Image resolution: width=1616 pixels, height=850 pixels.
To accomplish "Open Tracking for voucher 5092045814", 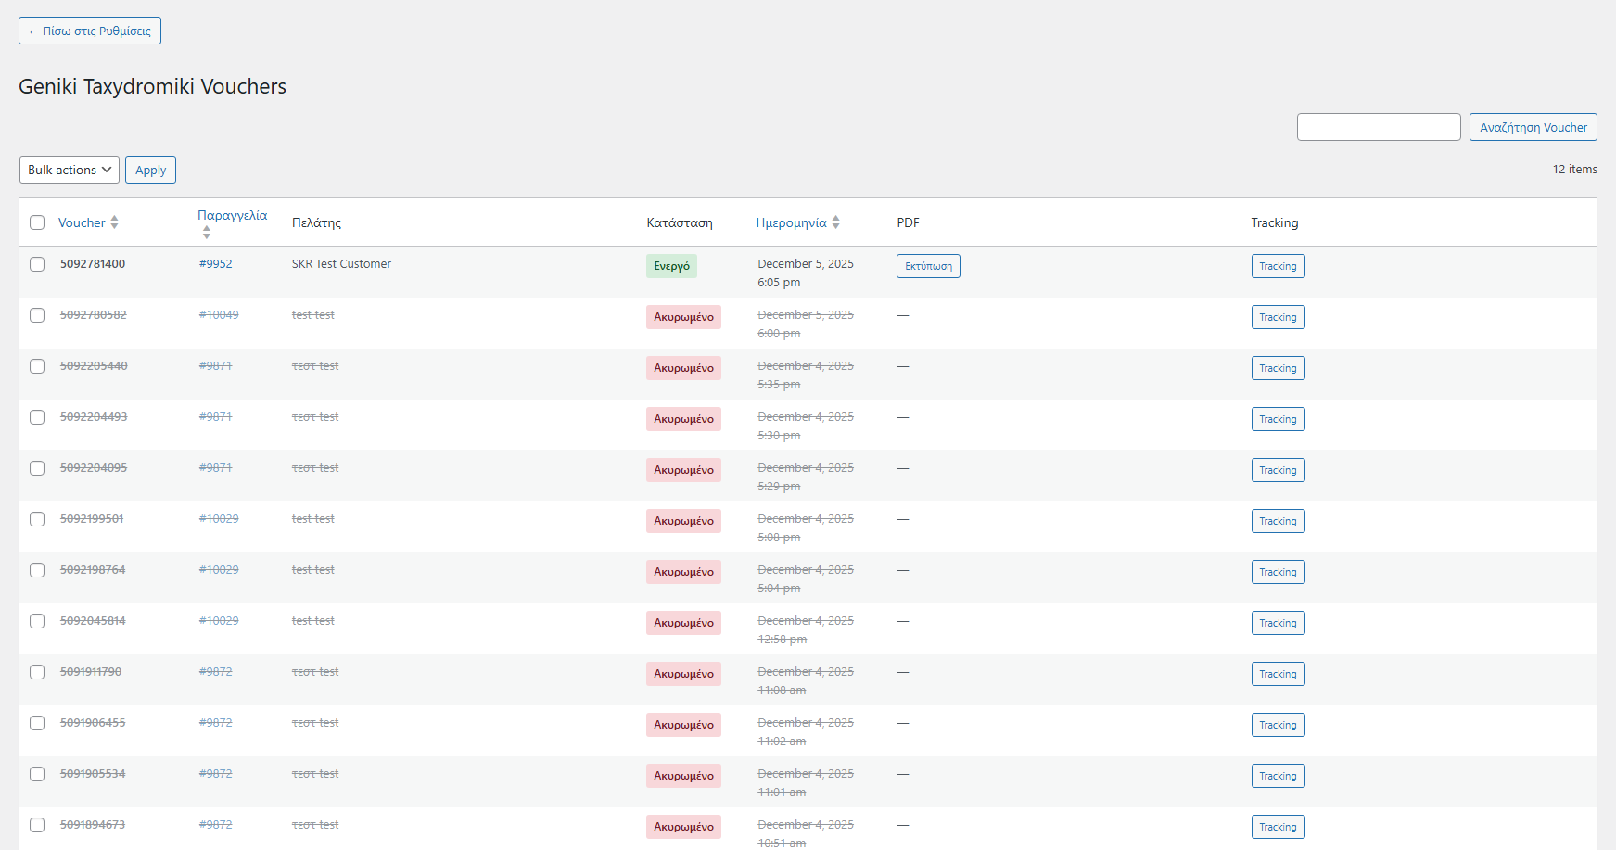I will click(1278, 623).
